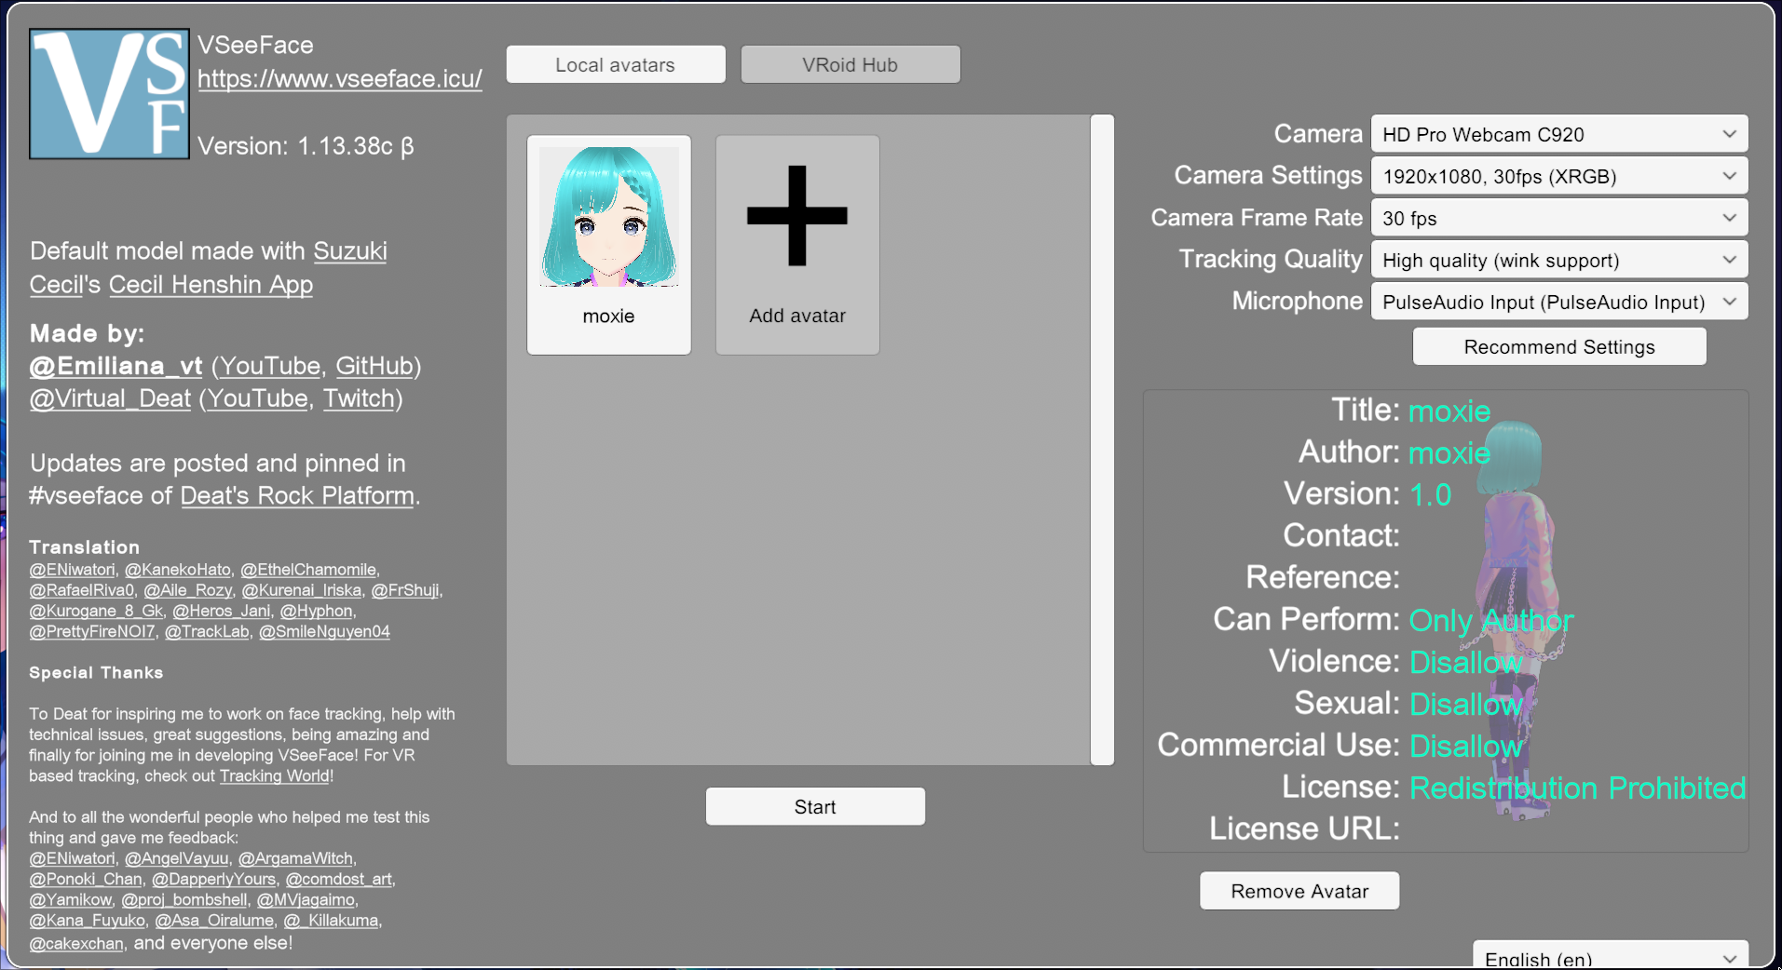Screen dimensions: 1782x970
Task: Open the GitHub link
Action: 374,366
